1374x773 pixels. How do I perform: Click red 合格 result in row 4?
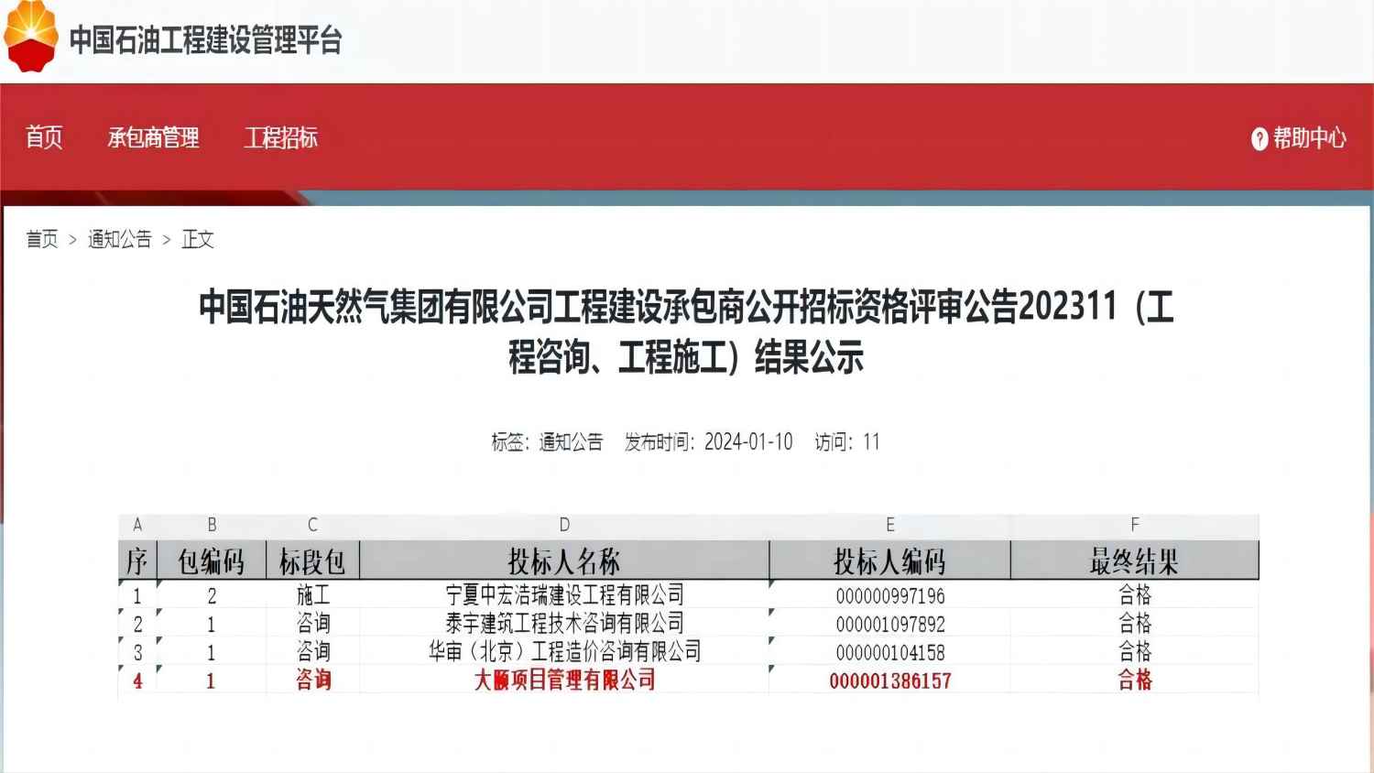[x=1134, y=680]
